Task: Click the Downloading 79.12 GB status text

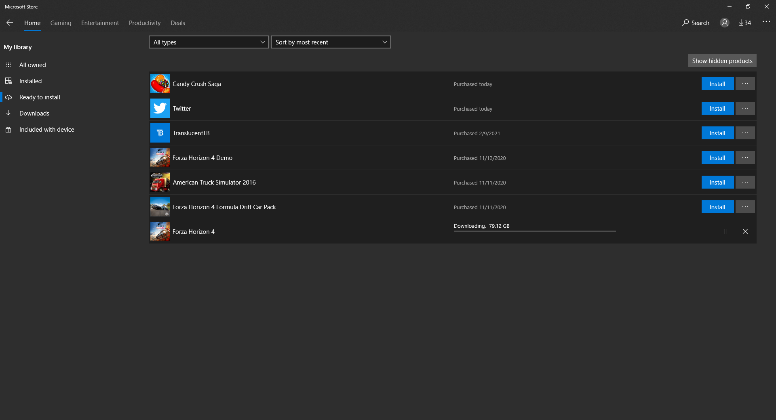Action: 482,226
